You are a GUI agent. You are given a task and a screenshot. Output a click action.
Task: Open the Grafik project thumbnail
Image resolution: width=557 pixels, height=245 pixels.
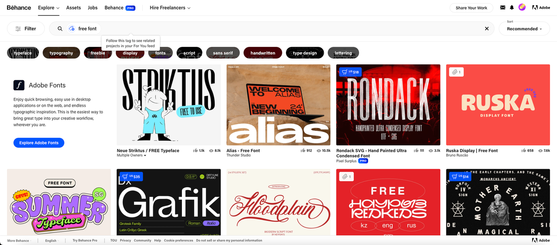[168, 203]
